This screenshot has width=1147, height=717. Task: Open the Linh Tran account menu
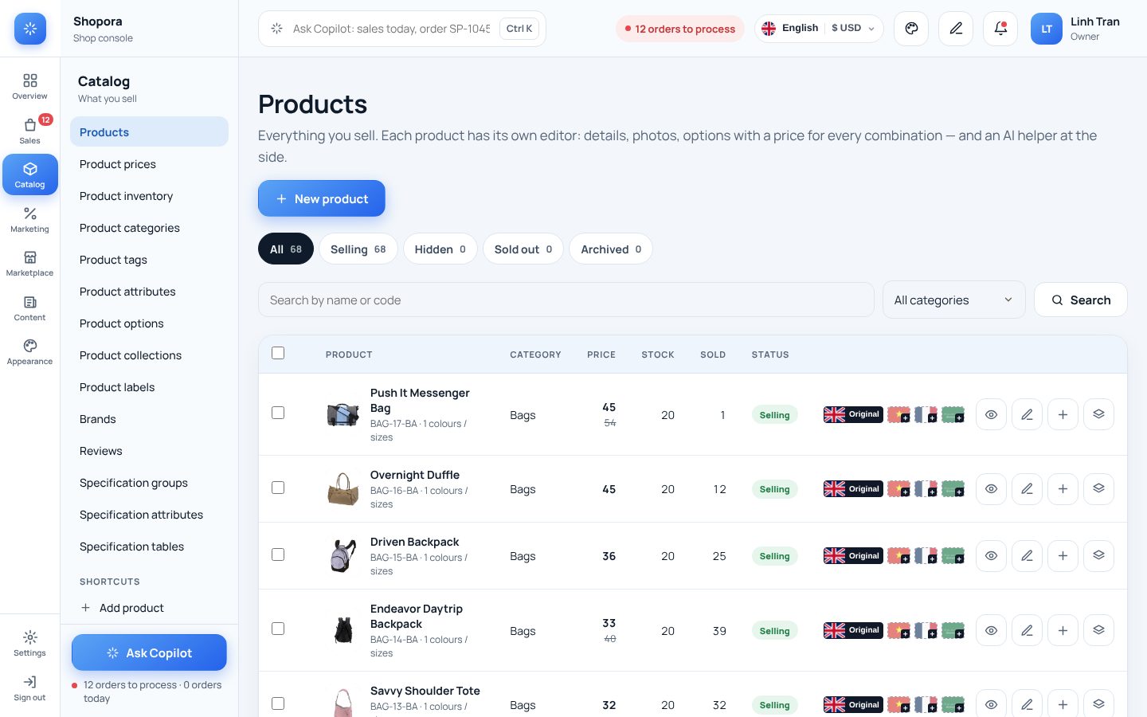click(x=1075, y=29)
